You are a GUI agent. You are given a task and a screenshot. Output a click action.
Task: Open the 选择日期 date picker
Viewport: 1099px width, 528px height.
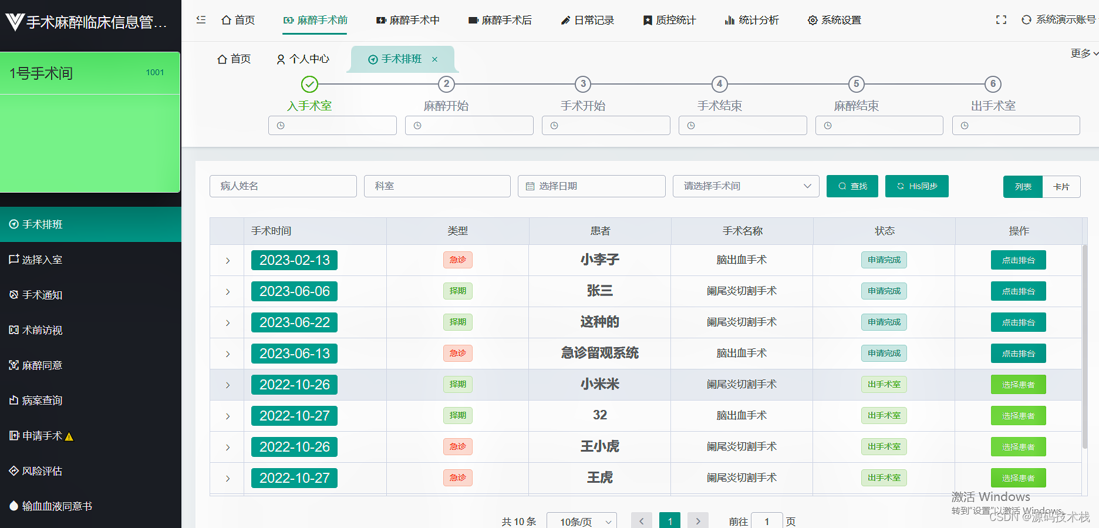click(x=592, y=186)
